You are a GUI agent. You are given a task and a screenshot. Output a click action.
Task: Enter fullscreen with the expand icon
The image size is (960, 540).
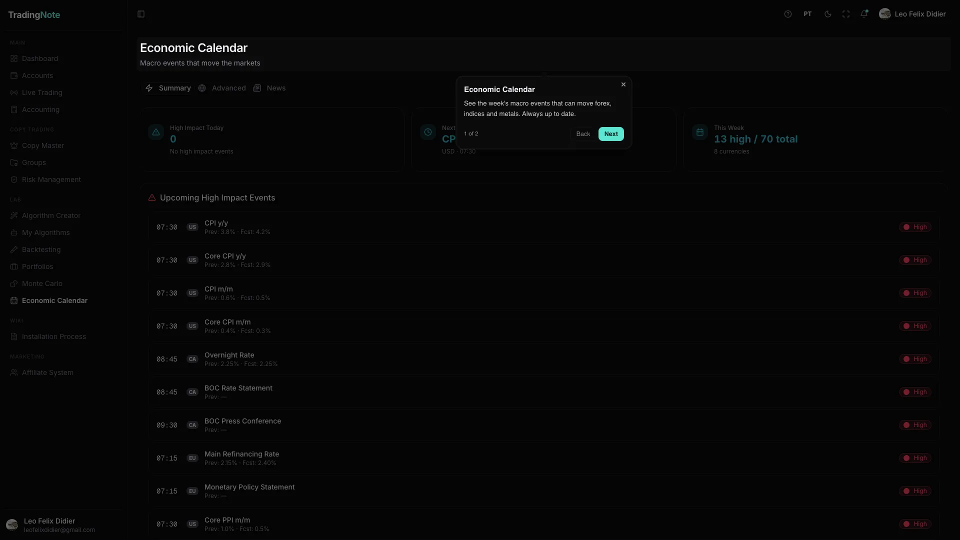point(846,14)
